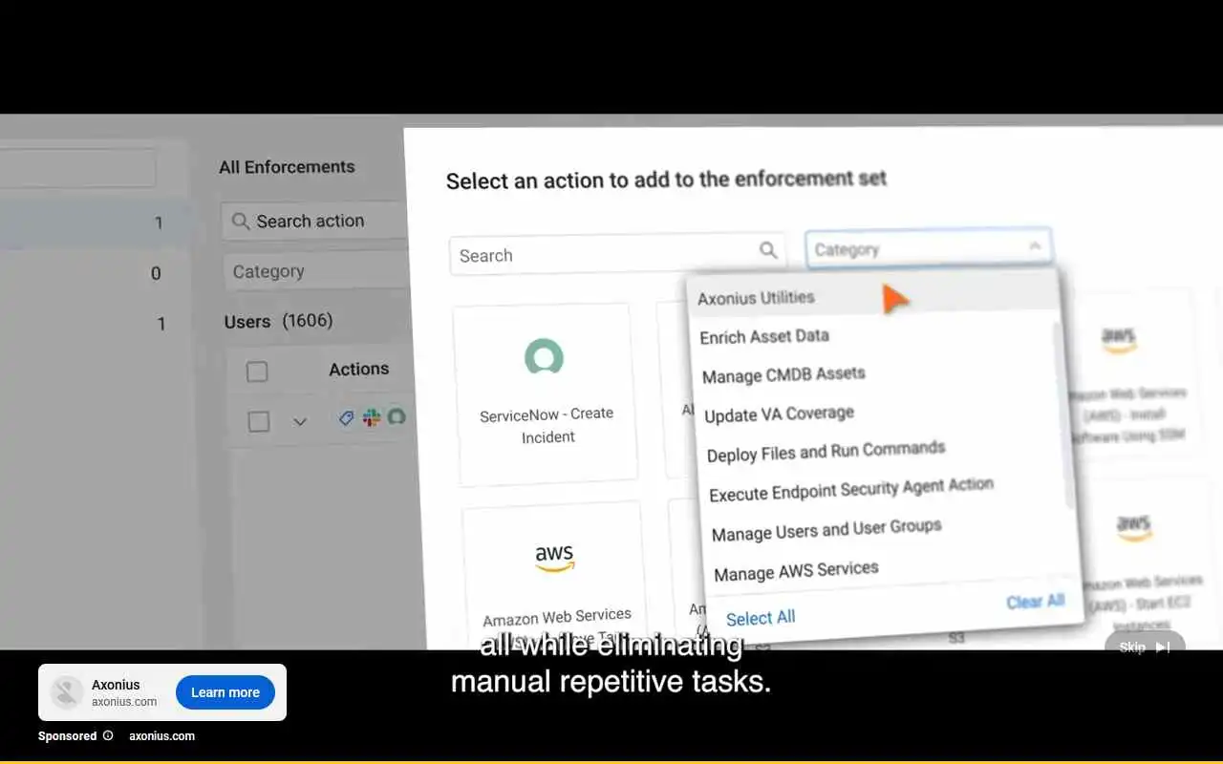Click the Actions column header
This screenshot has width=1223, height=764.
pyautogui.click(x=358, y=369)
